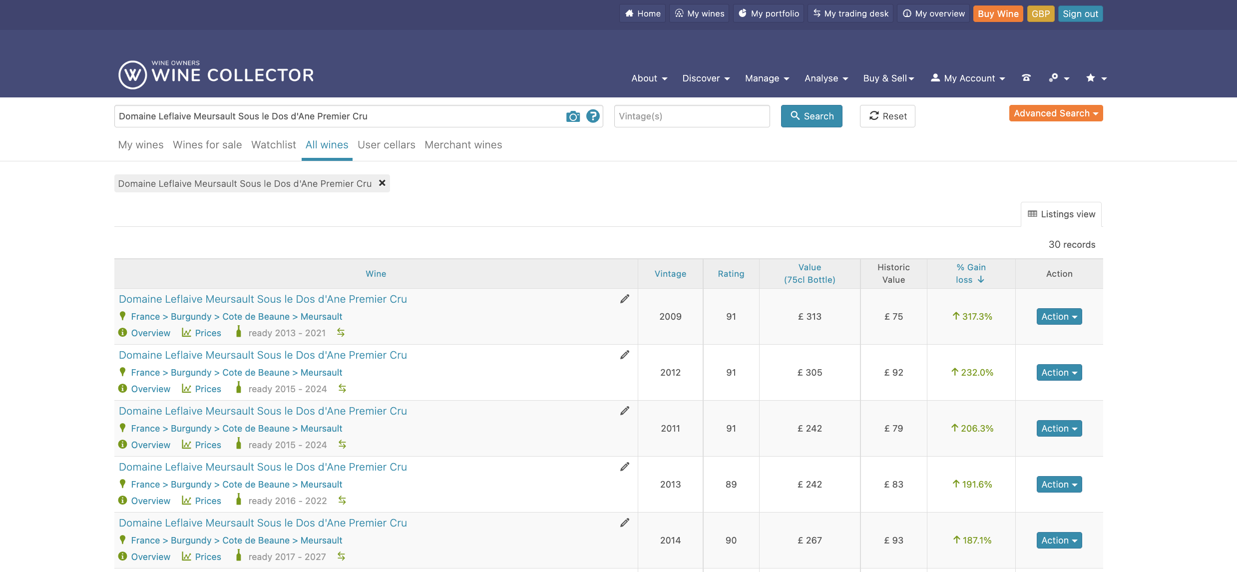This screenshot has height=572, width=1237.
Task: Expand the Analyse navigation menu
Action: point(826,78)
